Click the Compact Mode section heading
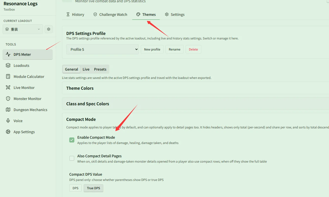The image size is (329, 197). [81, 119]
